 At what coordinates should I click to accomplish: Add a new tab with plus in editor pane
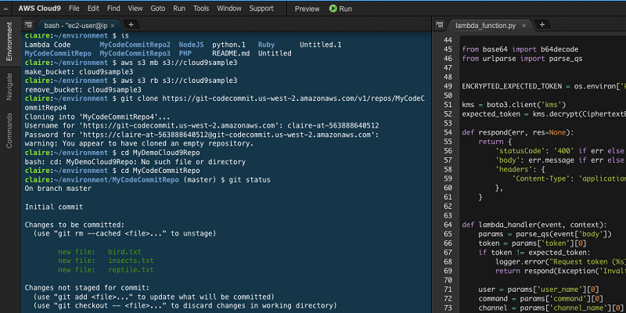542,25
